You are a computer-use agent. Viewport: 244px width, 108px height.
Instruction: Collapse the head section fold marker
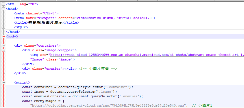(3, 9)
